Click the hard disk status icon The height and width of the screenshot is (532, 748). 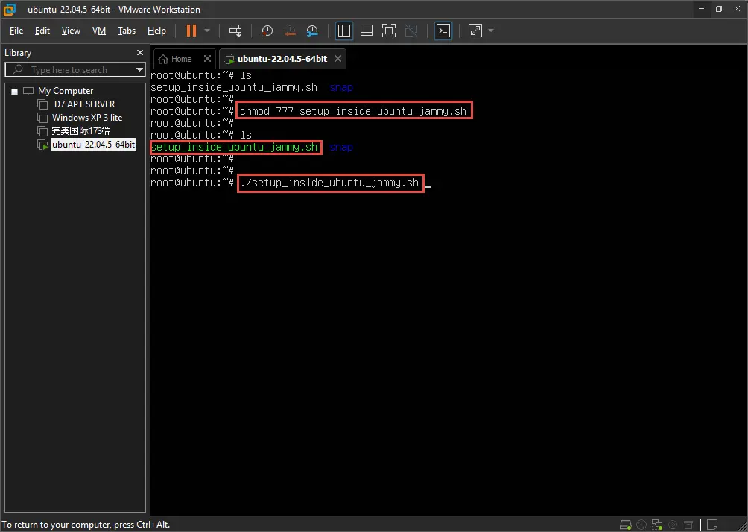point(625,525)
